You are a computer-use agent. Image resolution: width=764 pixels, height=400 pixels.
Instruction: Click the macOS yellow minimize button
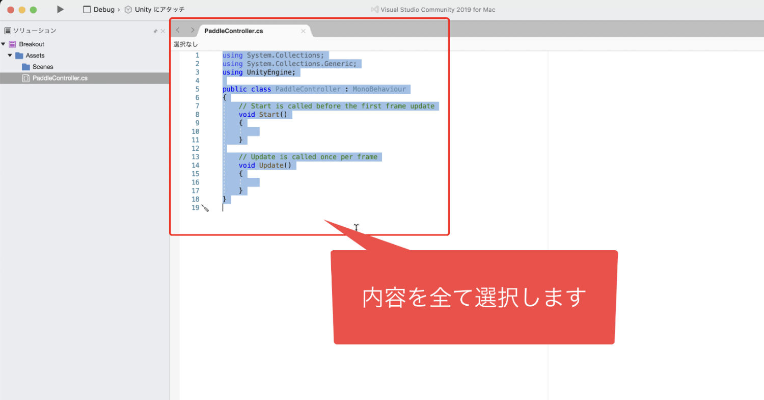pyautogui.click(x=22, y=10)
